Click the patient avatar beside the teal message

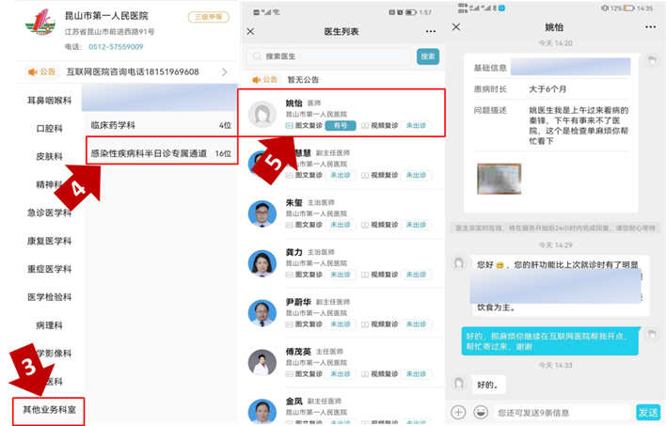[x=652, y=335]
